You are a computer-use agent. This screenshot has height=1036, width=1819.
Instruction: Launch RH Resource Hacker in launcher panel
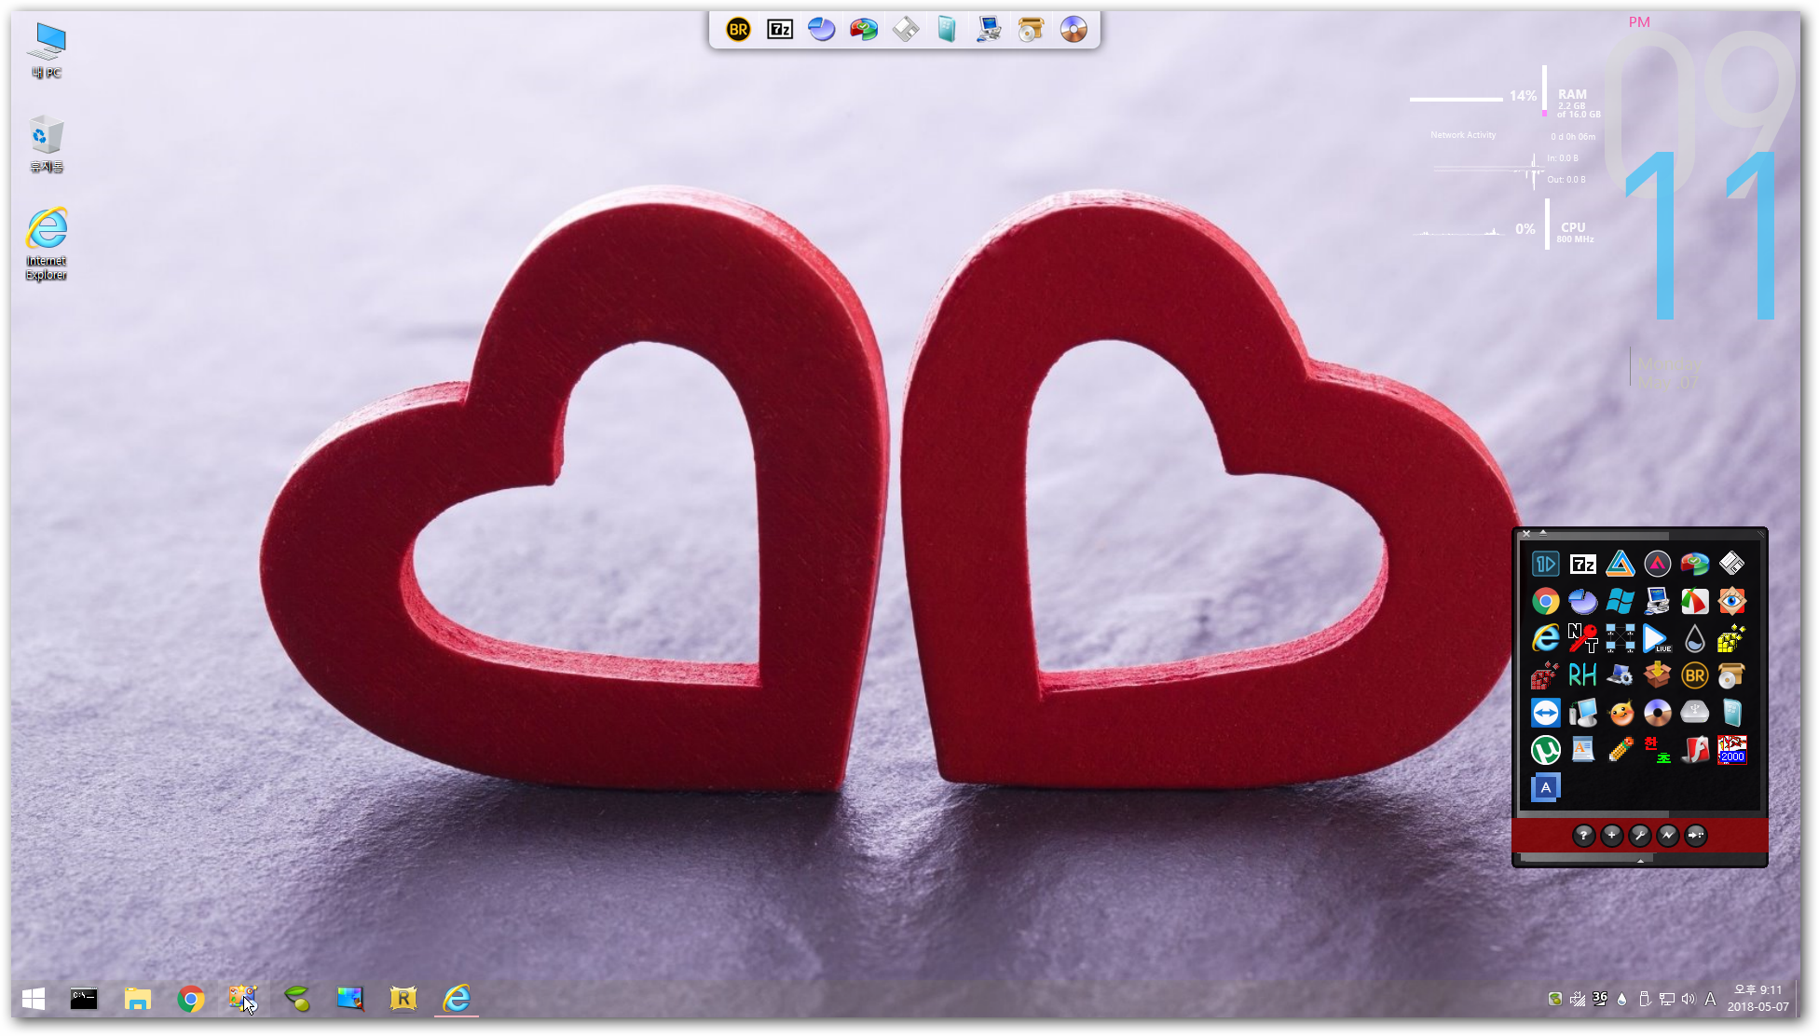click(1582, 675)
